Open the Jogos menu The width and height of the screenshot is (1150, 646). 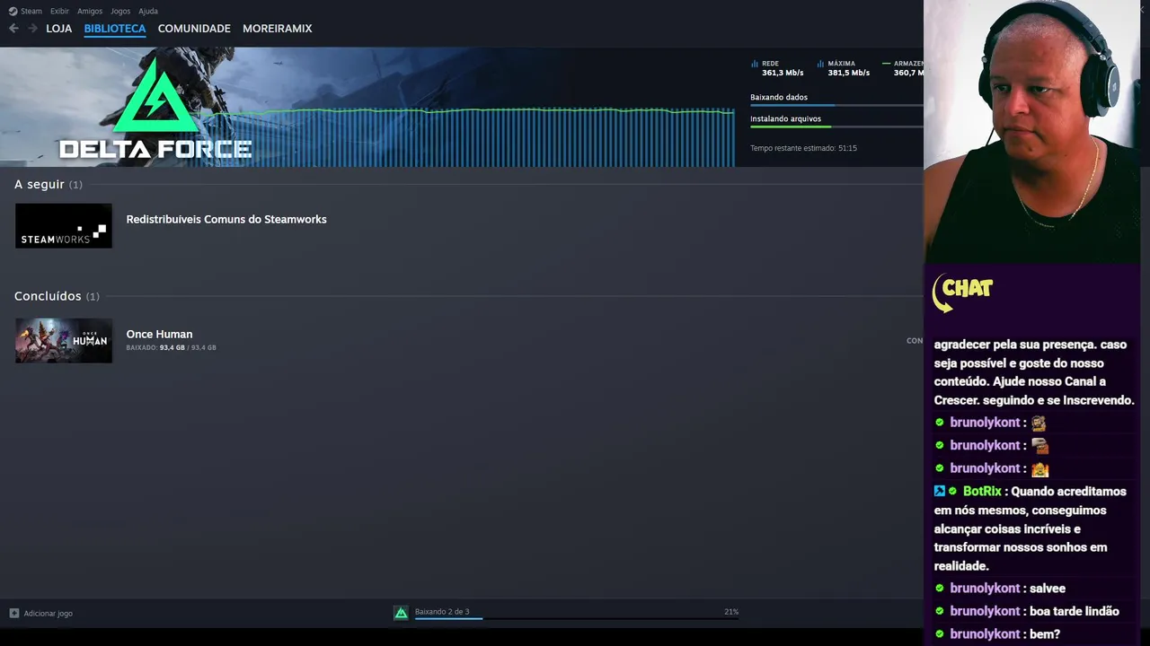[120, 11]
